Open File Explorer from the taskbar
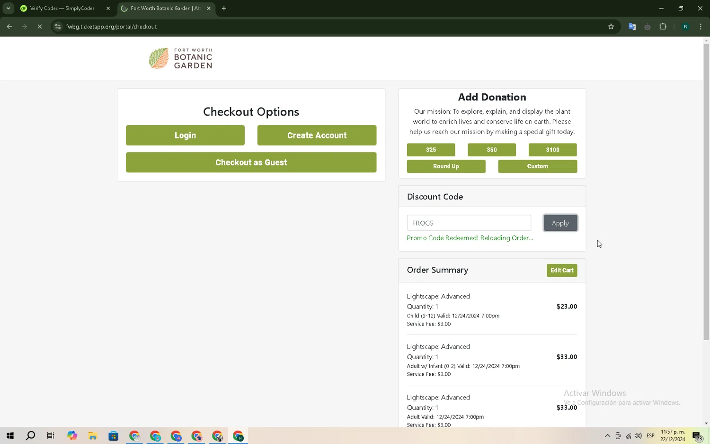 [x=93, y=435]
